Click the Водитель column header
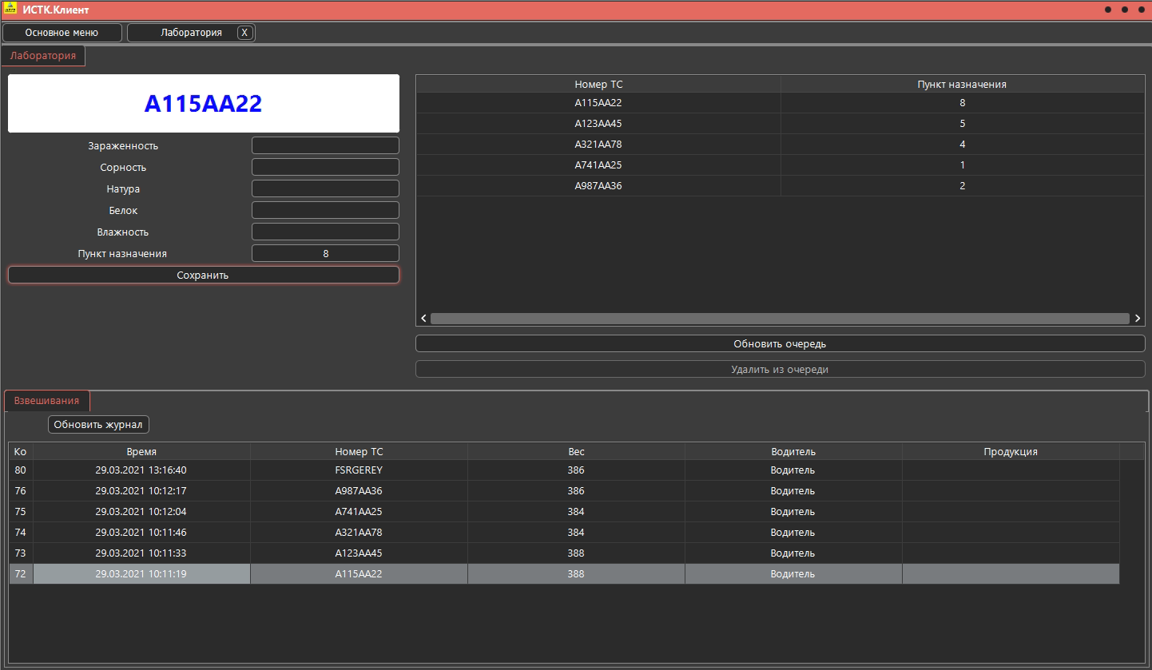 [x=793, y=451]
